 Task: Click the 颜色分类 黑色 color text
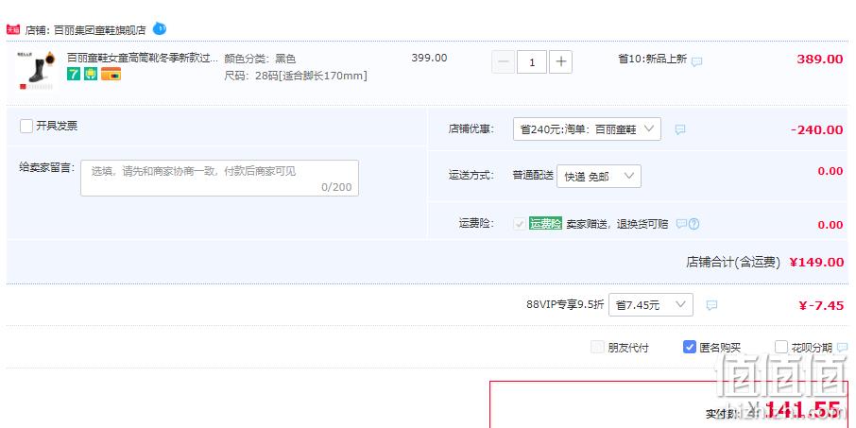coord(260,59)
